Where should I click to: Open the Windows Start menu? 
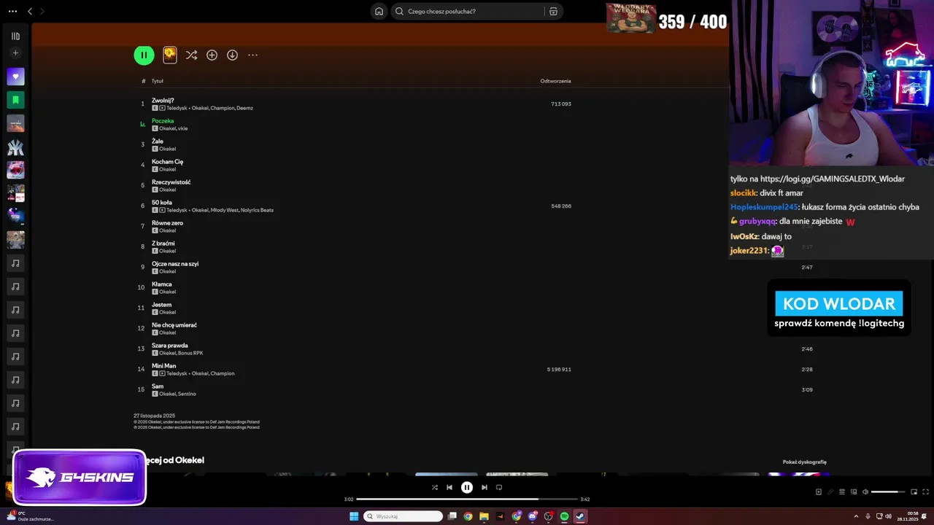(354, 516)
